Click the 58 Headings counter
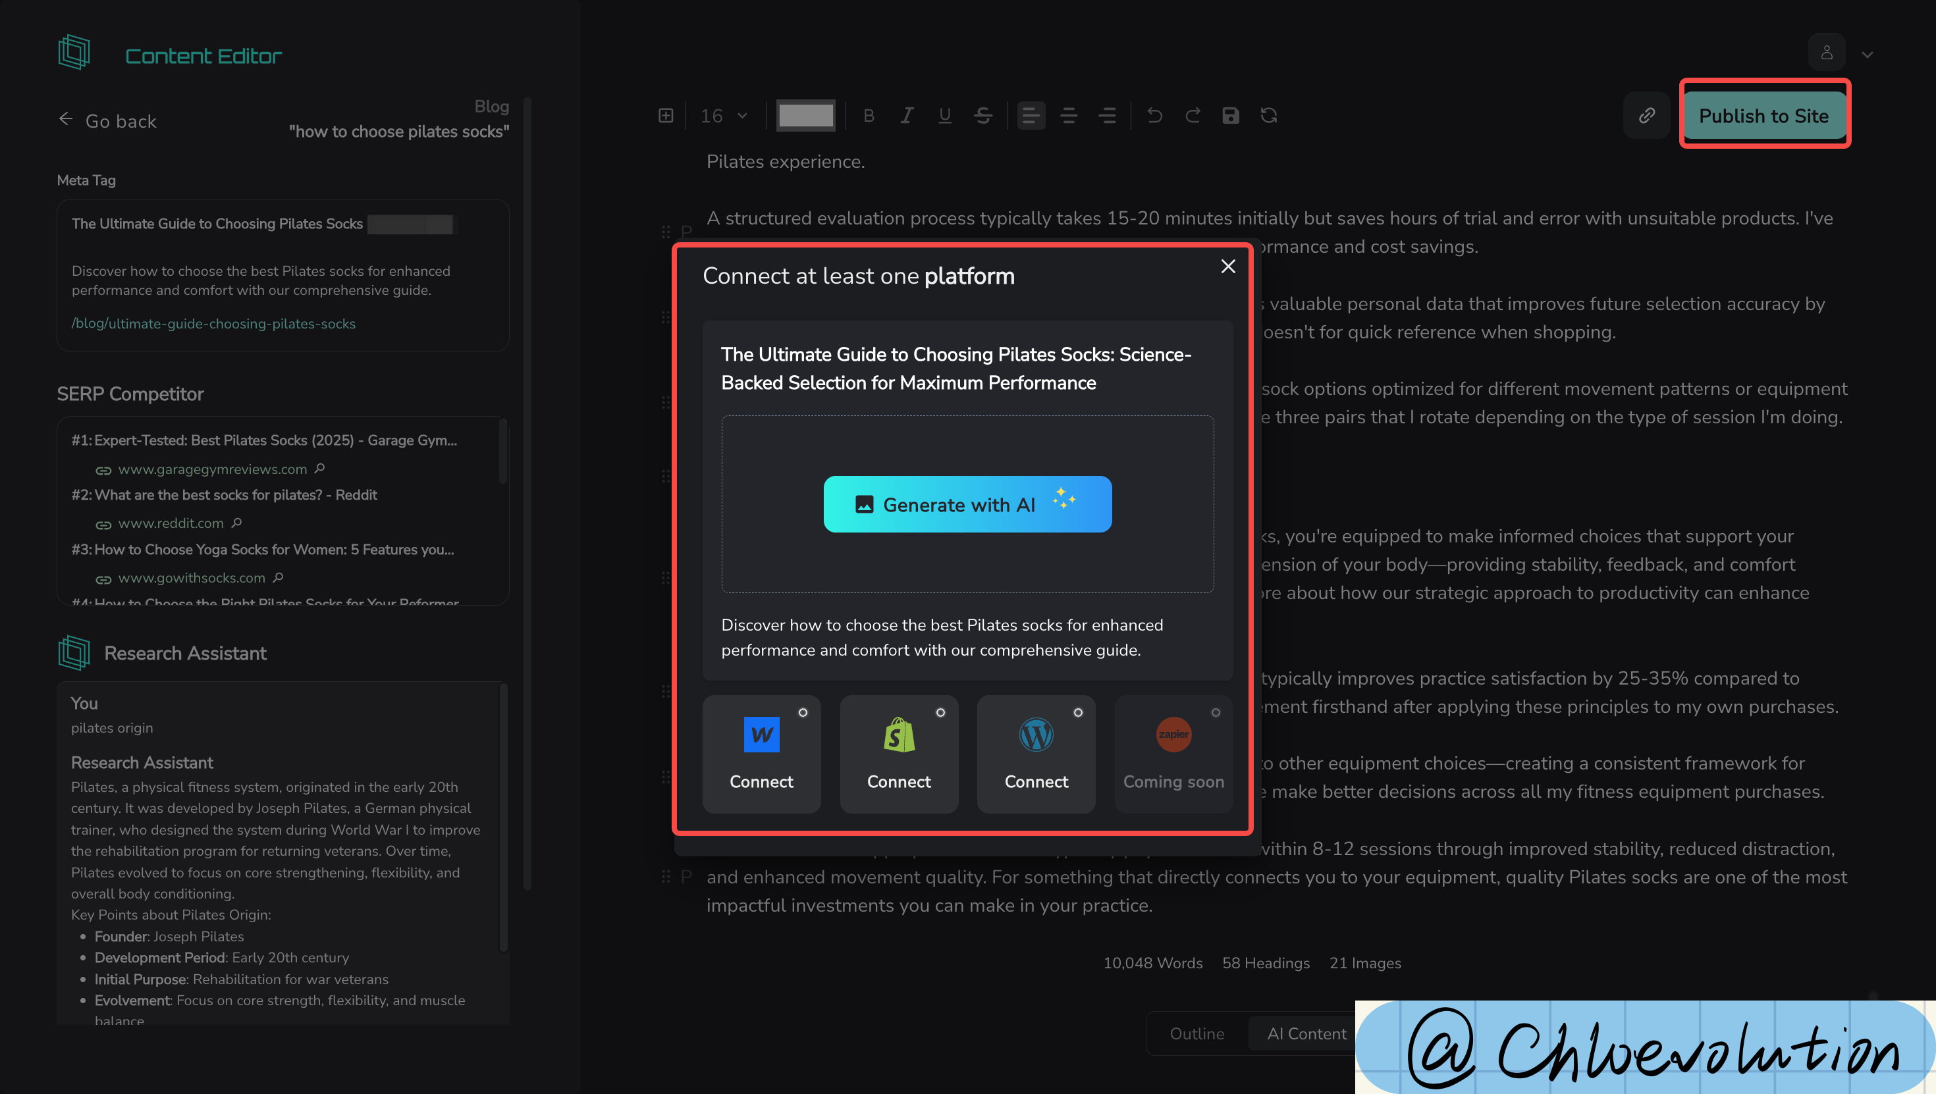This screenshot has width=1936, height=1094. pyautogui.click(x=1266, y=963)
